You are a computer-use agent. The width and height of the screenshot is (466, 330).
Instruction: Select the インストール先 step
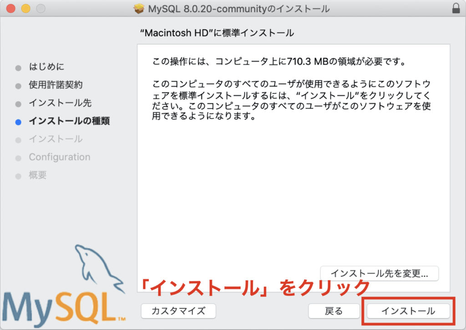pos(60,103)
